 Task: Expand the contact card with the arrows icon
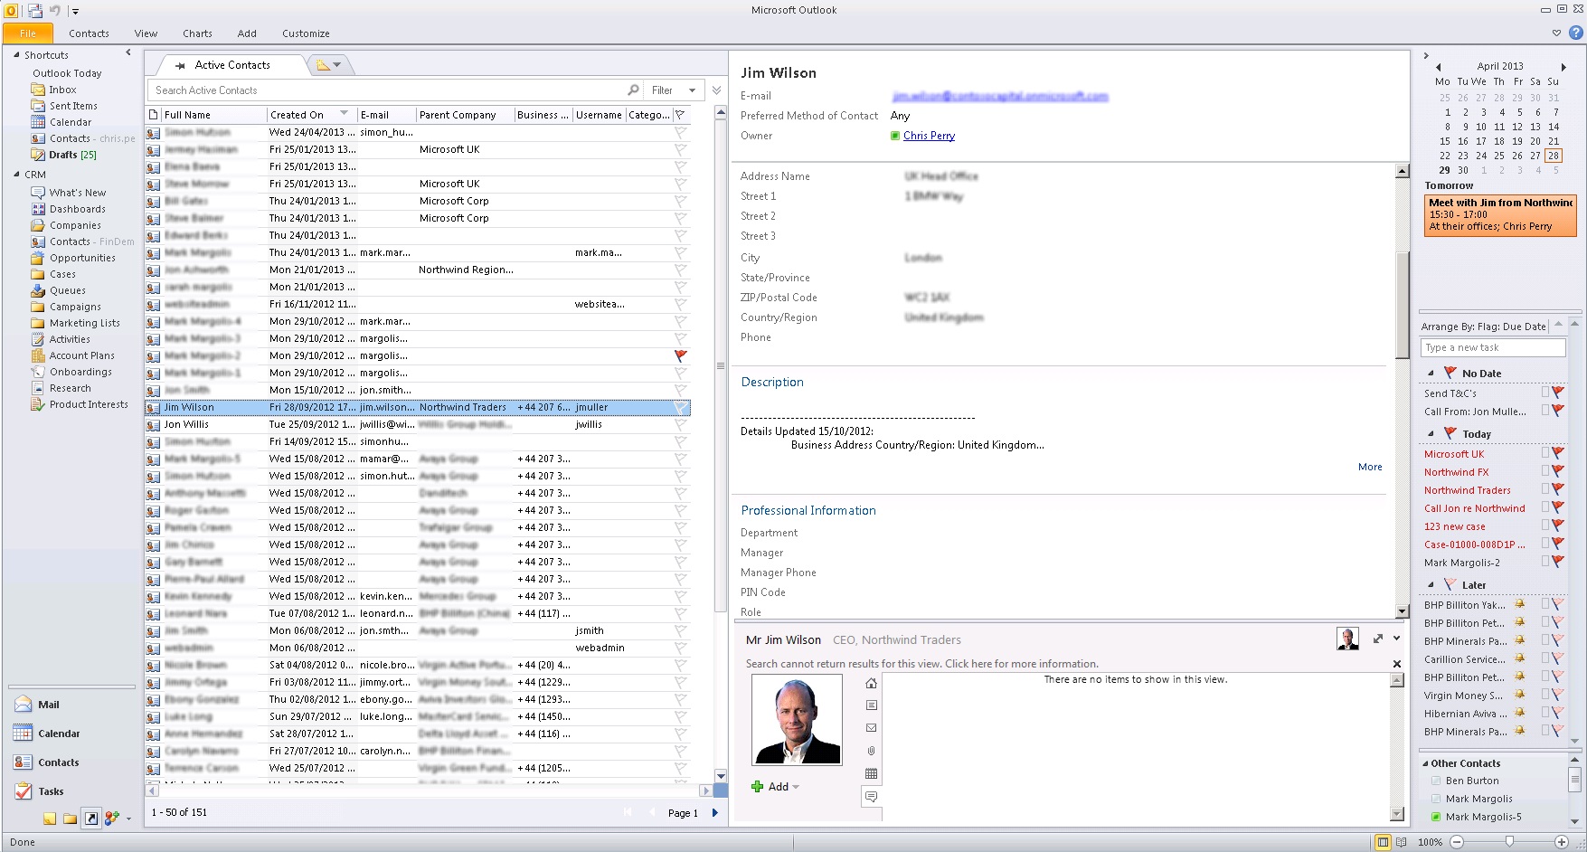[1377, 639]
